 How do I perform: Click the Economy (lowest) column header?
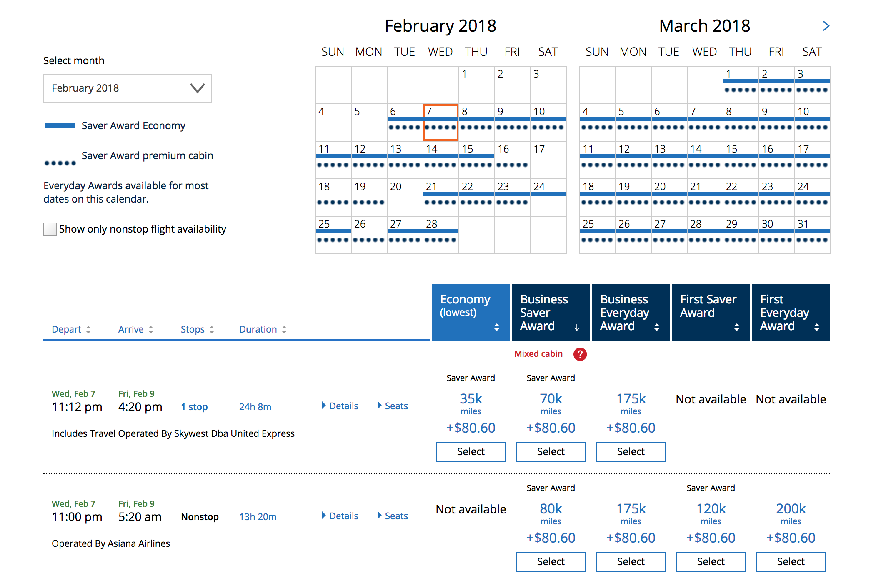point(471,313)
